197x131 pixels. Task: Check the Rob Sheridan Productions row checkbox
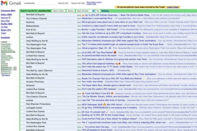click(22, 104)
